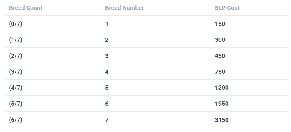Click the SLP cost value 750
291x132 pixels.
pos(220,72)
